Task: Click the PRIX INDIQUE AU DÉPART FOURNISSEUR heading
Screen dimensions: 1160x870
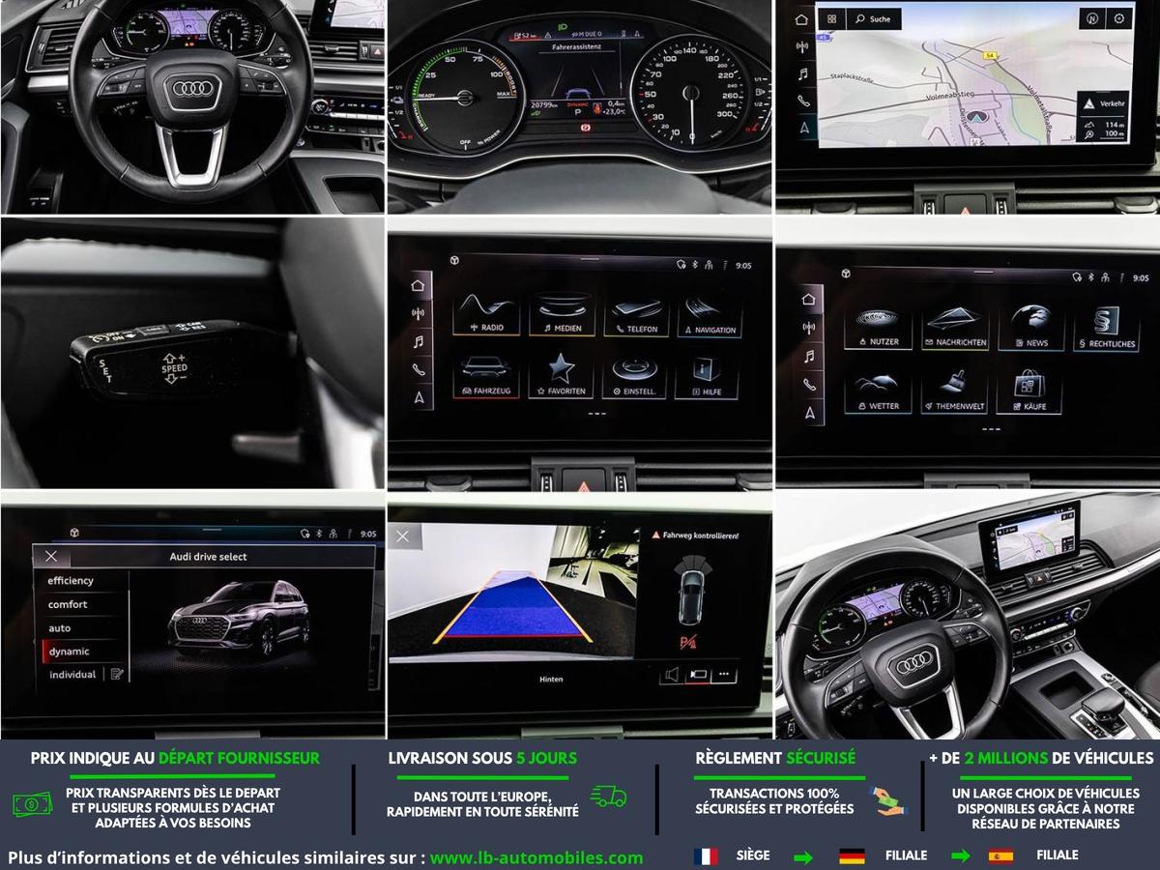Action: (x=175, y=759)
